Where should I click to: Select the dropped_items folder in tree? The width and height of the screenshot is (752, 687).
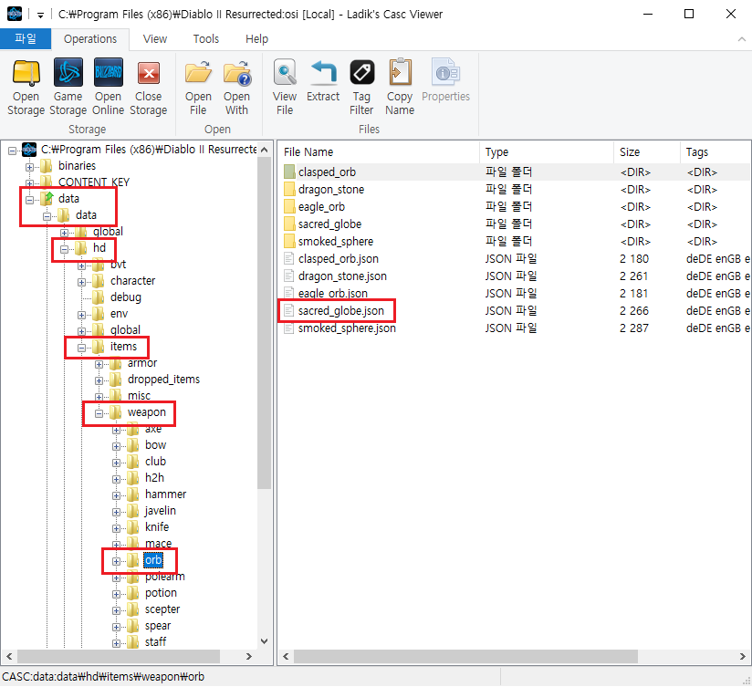tap(163, 380)
